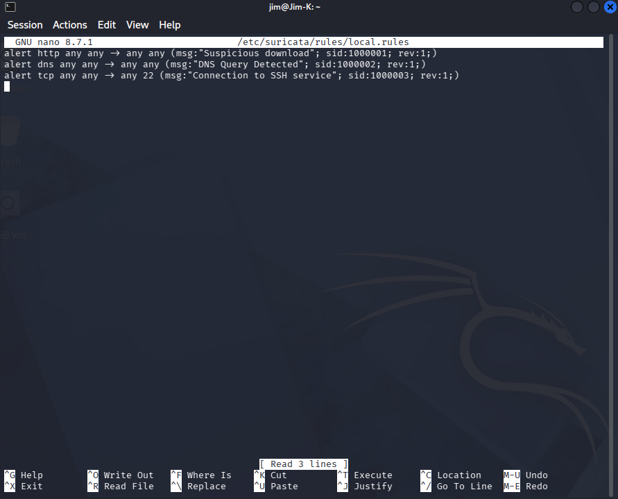Screen dimensions: 618x499
Task: Click the maximize window button
Action: pos(593,7)
